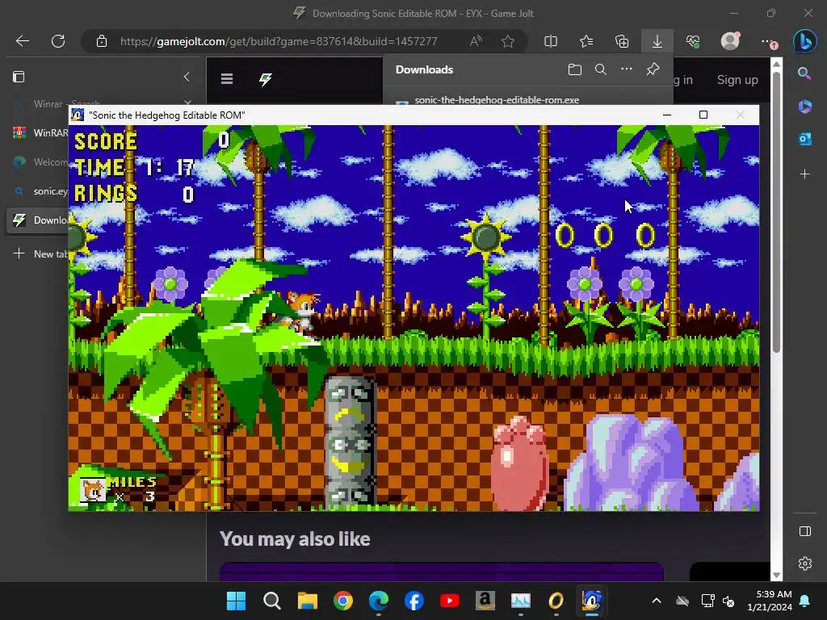Open the Read aloud feature

point(476,41)
